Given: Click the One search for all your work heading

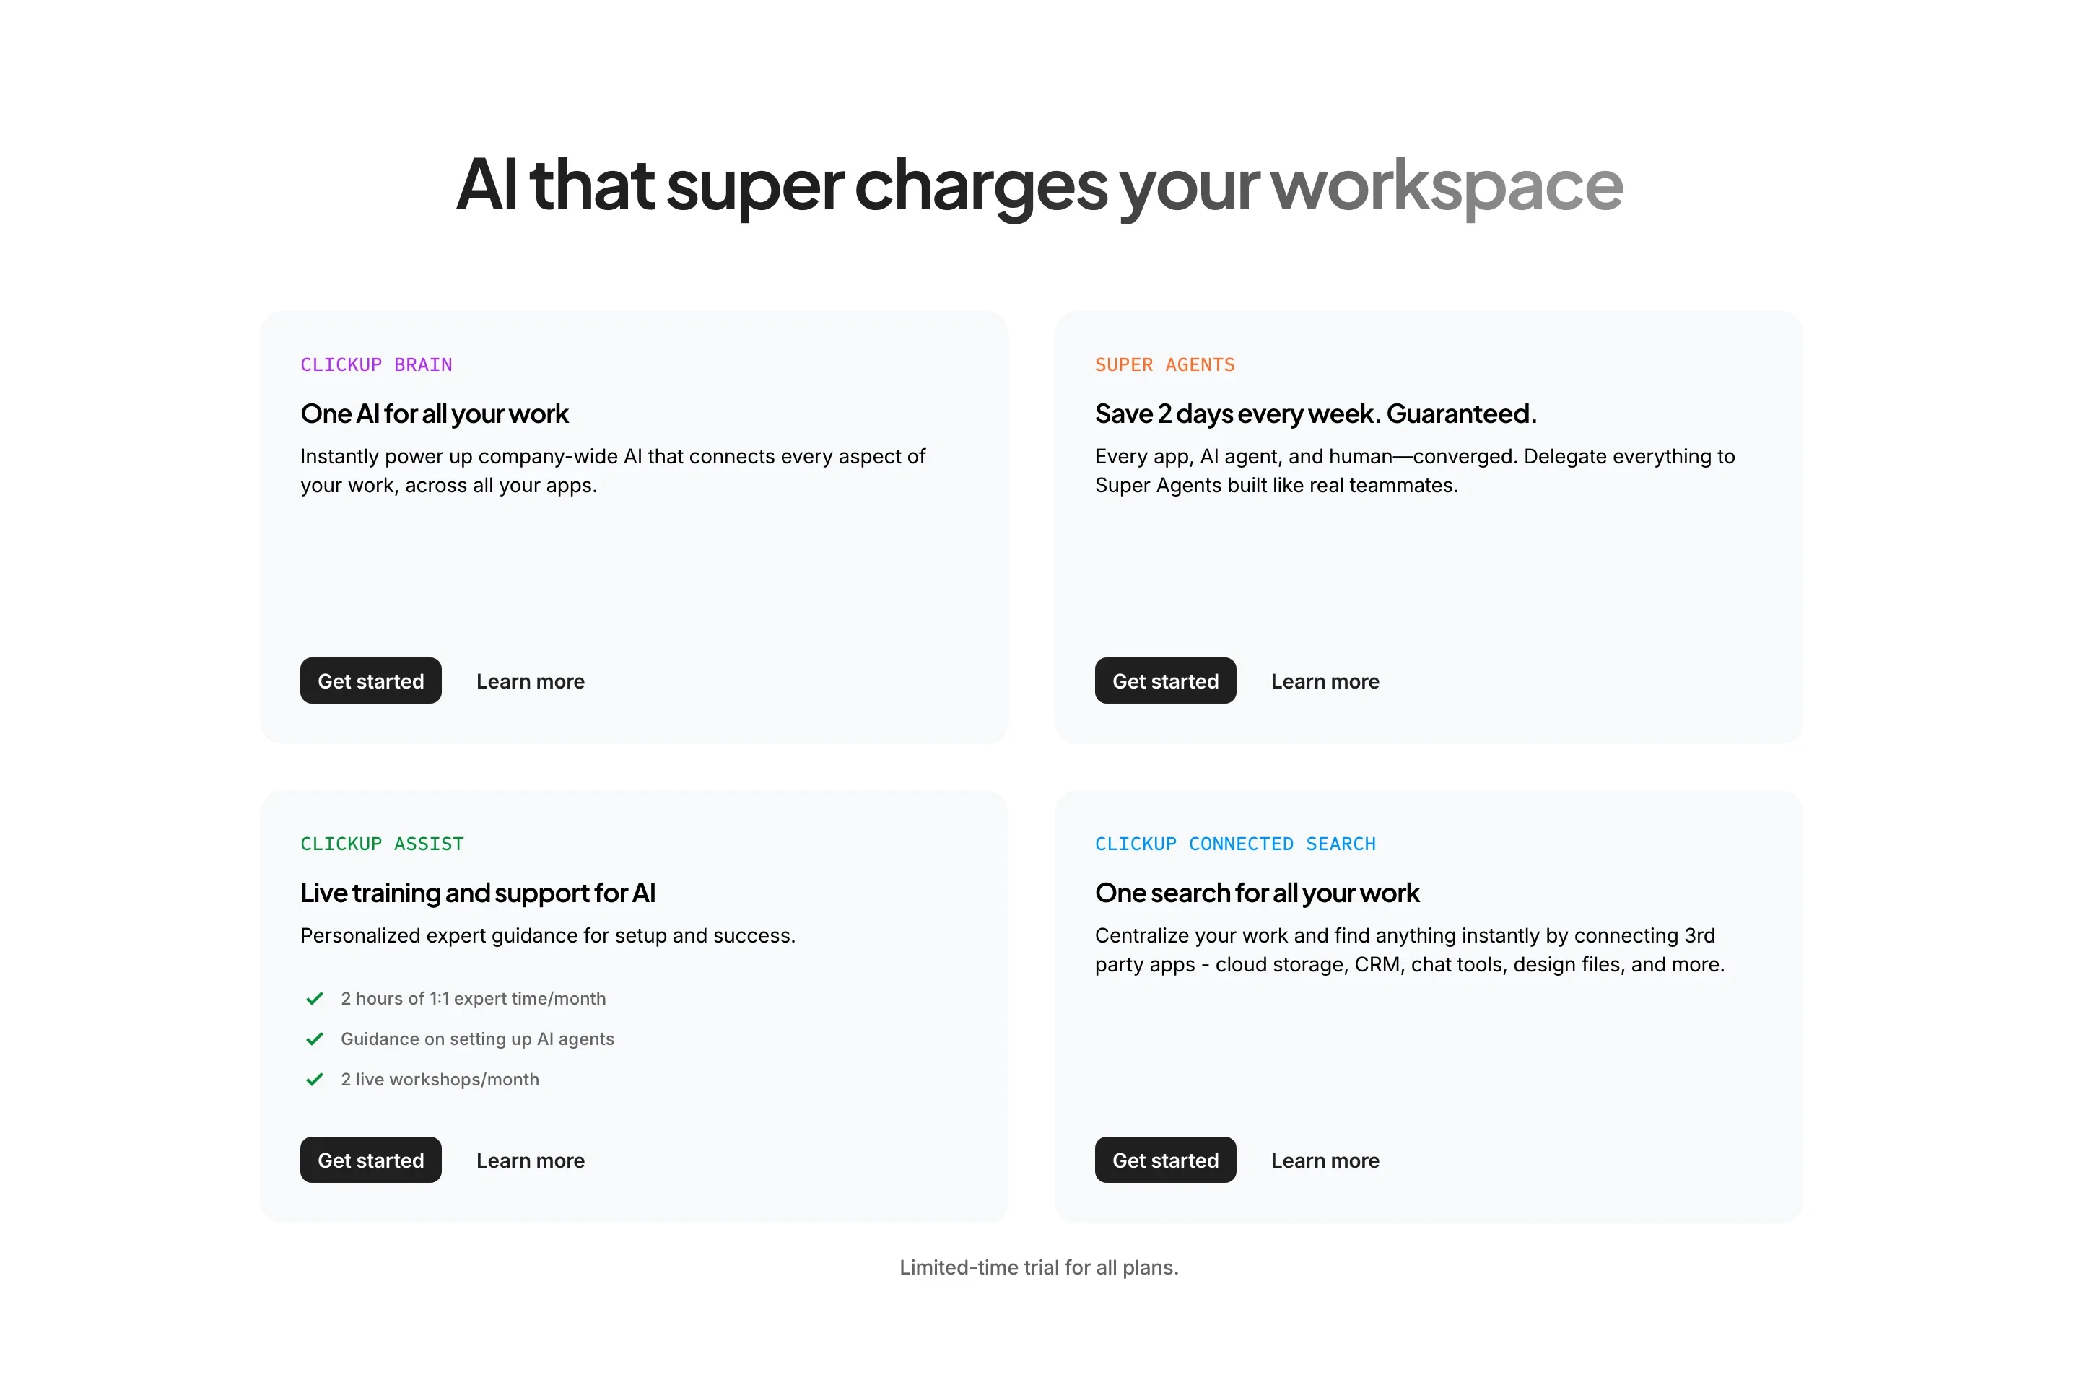Looking at the screenshot, I should 1258,893.
